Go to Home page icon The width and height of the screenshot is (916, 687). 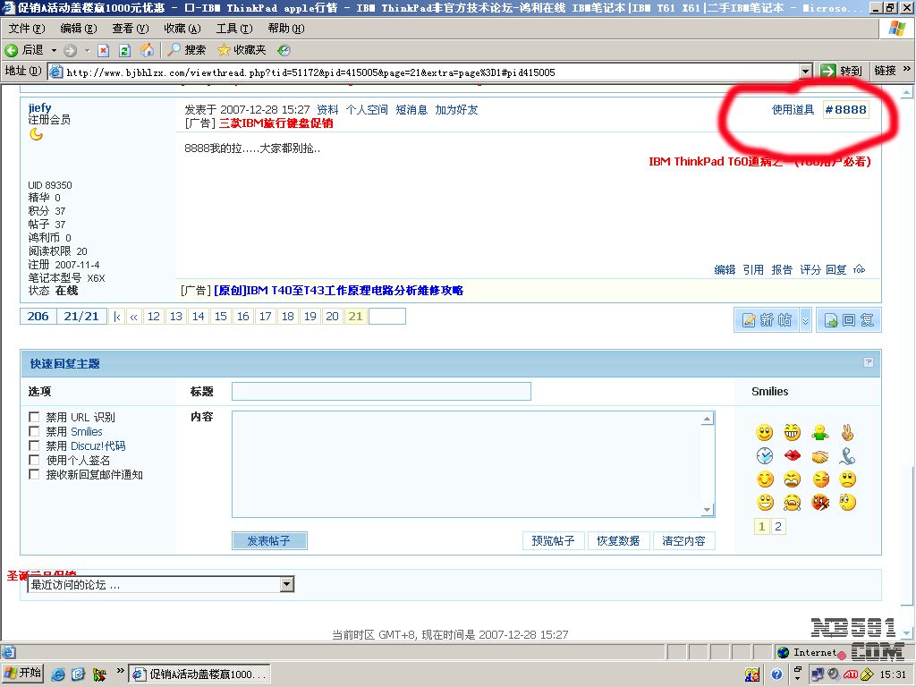147,50
